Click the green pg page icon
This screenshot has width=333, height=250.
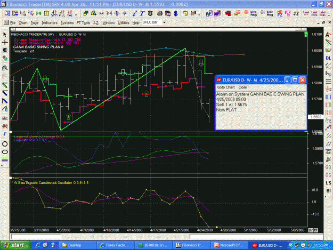pyautogui.click(x=38, y=14)
